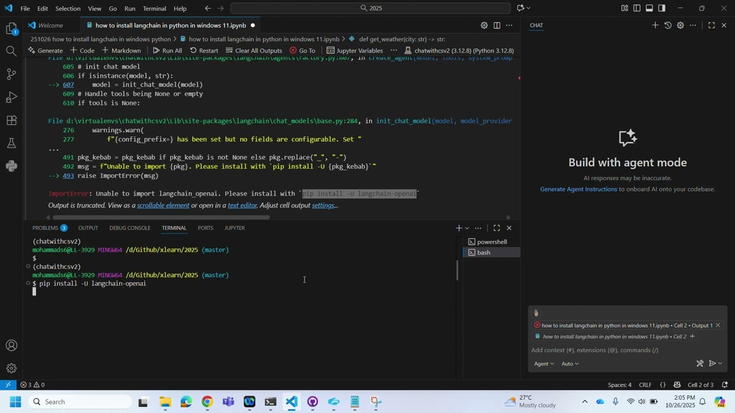Click Clear All Outputs button
The width and height of the screenshot is (735, 413).
[x=254, y=50]
